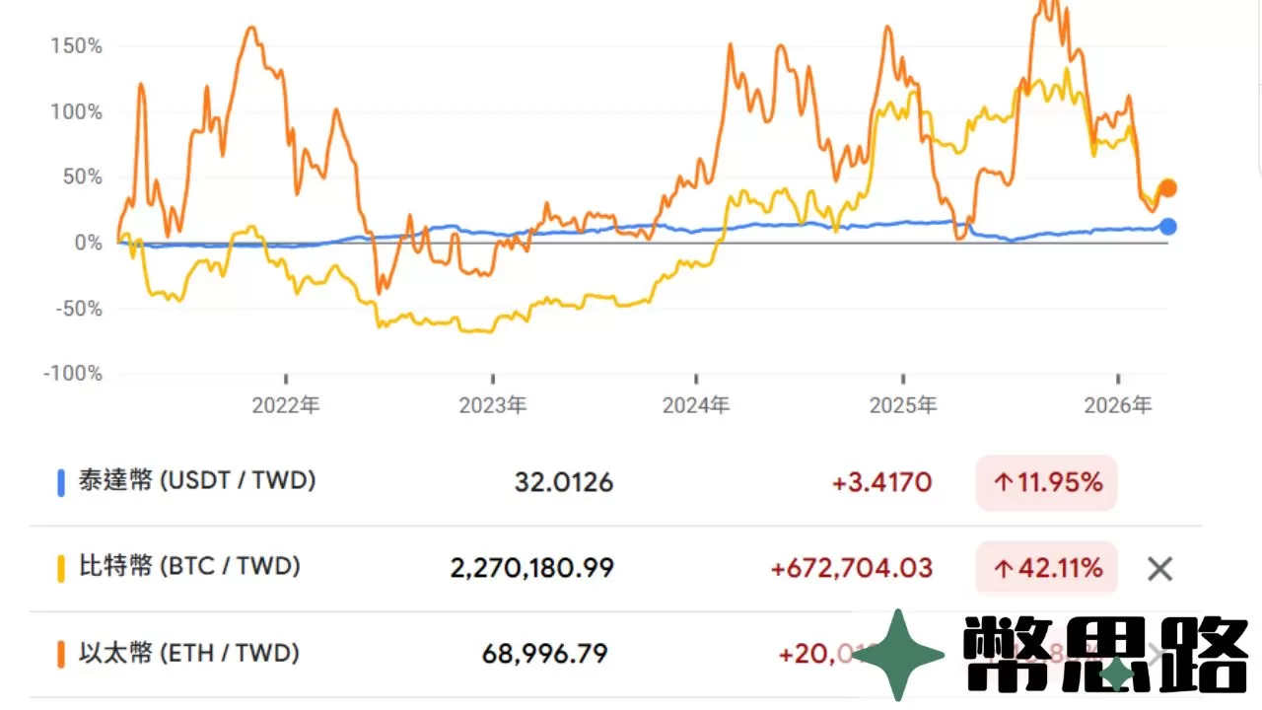Select the blue USDT series color marker
The width and height of the screenshot is (1262, 710).
point(62,481)
